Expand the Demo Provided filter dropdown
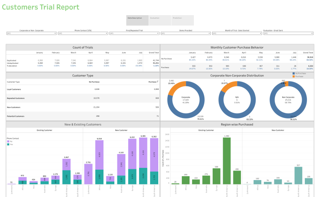320x197 pixels. click(x=186, y=33)
